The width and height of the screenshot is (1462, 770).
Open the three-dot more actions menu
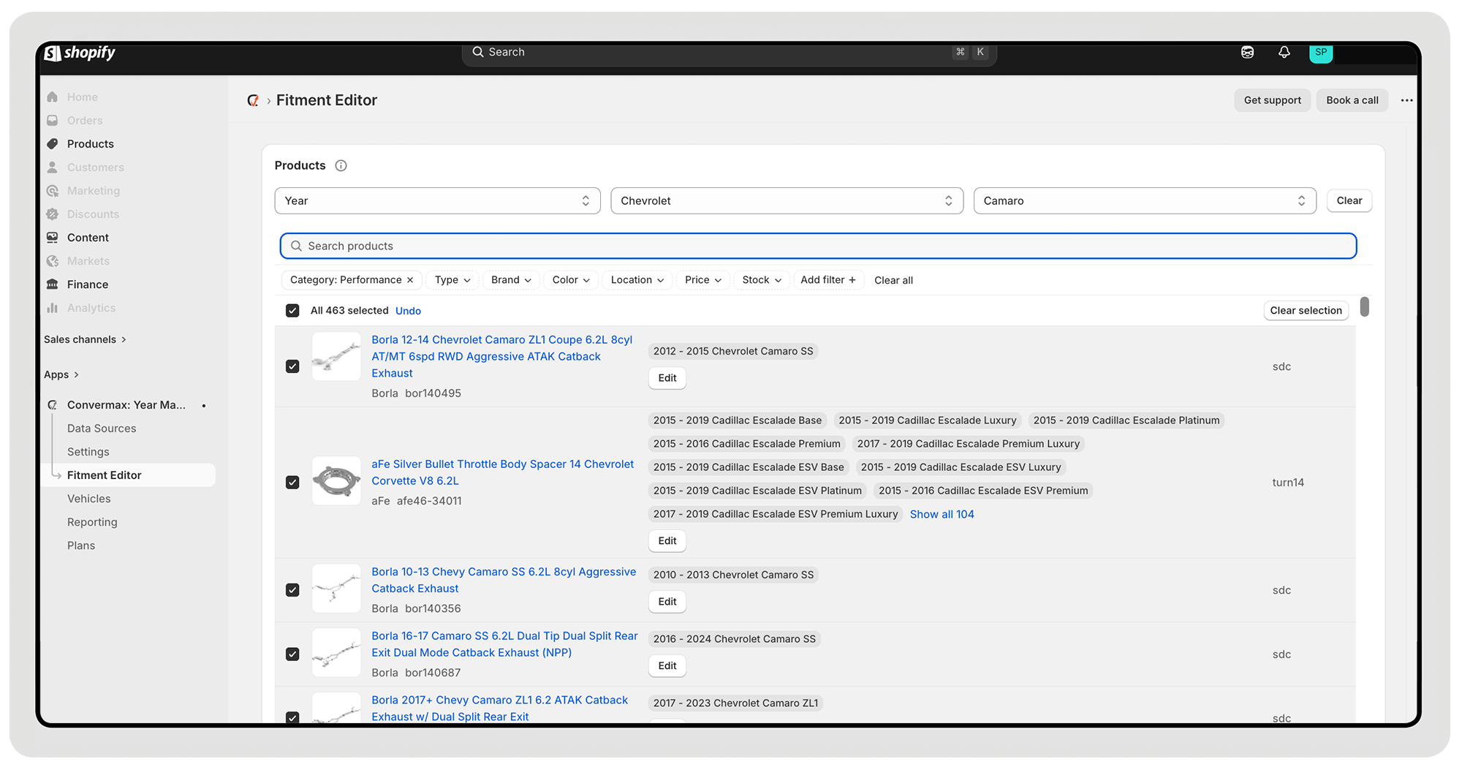(1406, 100)
